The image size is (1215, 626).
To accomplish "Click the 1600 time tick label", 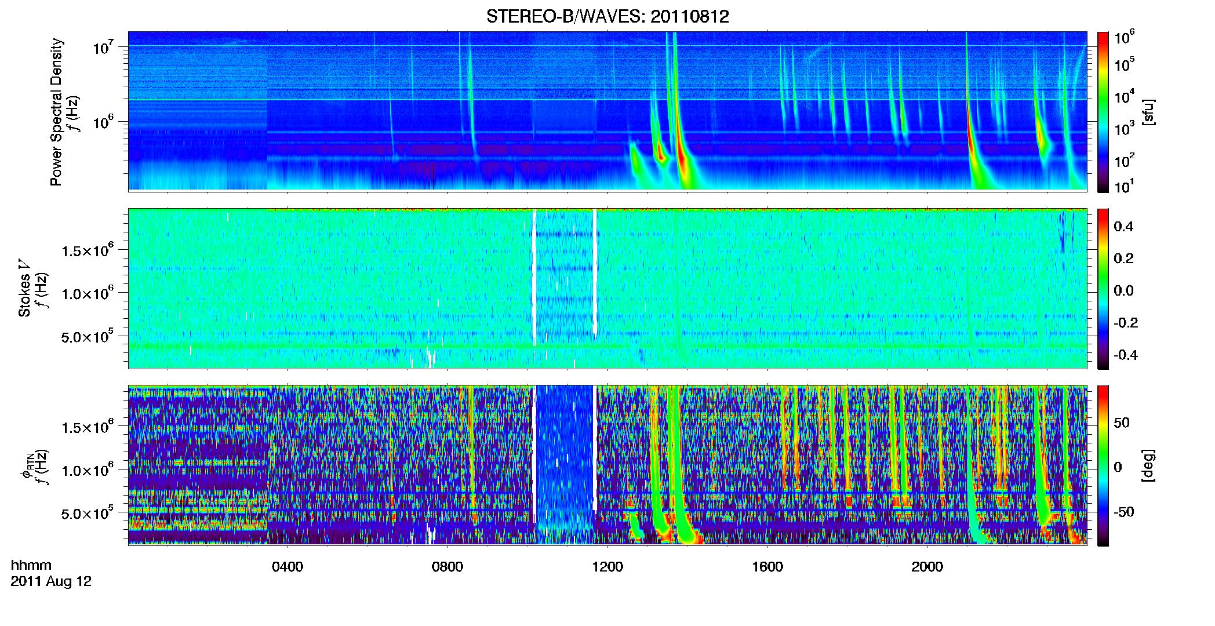I will (767, 567).
